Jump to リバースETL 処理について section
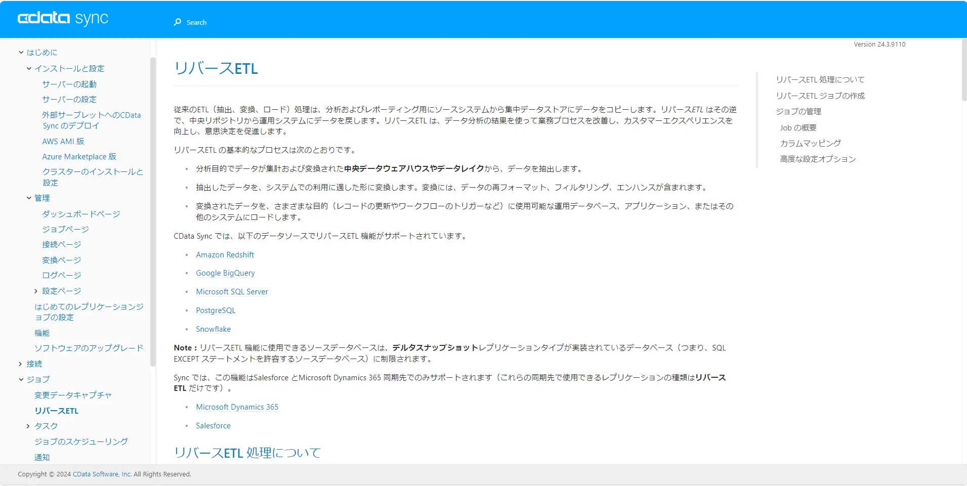The width and height of the screenshot is (967, 486). [x=820, y=79]
